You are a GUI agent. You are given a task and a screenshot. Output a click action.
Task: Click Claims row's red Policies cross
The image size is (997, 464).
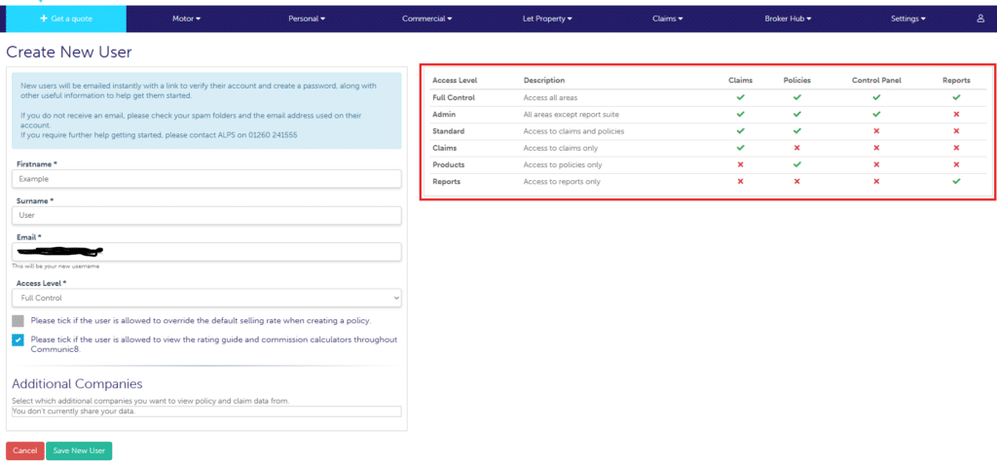(x=796, y=148)
